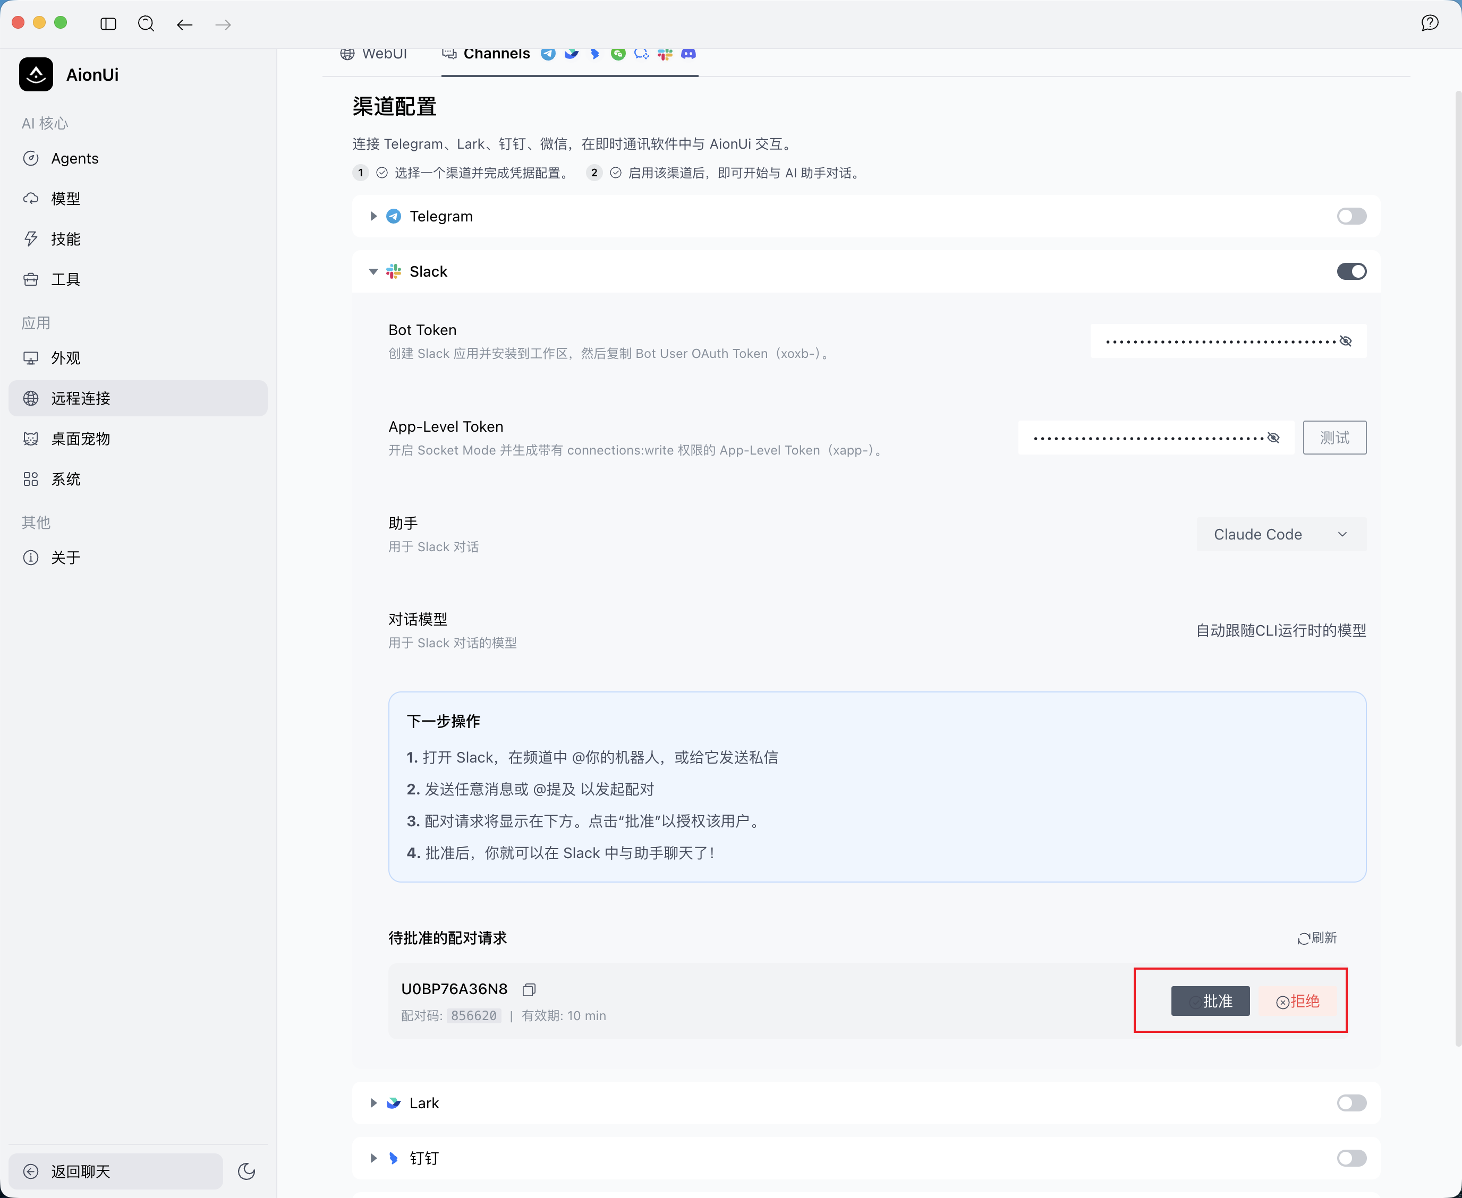
Task: Click the text 自动跟随CLI运行时的模型
Action: point(1281,631)
